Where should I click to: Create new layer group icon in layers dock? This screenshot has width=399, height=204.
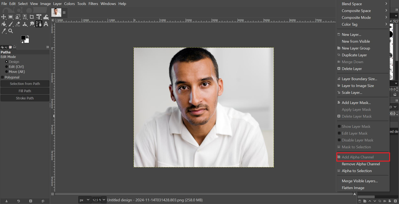365,201
